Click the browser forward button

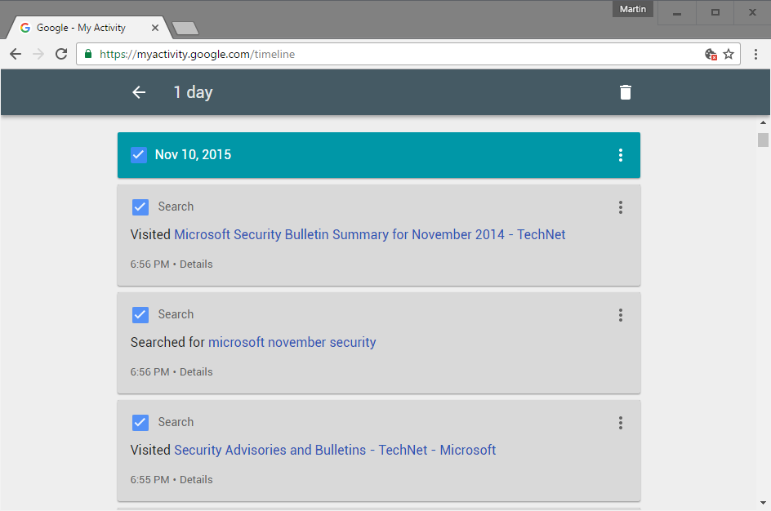click(x=38, y=54)
